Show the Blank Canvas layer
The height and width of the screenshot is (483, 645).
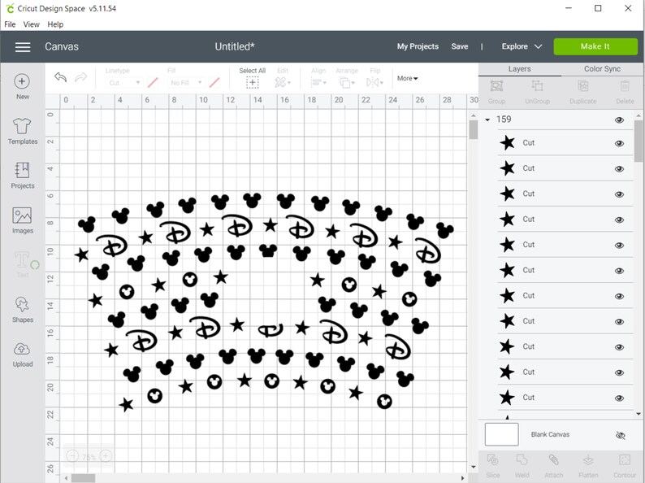(x=621, y=435)
